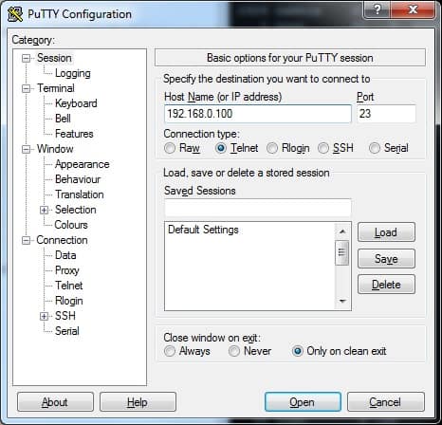Click scroll-down arrow in sessions list

[342, 301]
